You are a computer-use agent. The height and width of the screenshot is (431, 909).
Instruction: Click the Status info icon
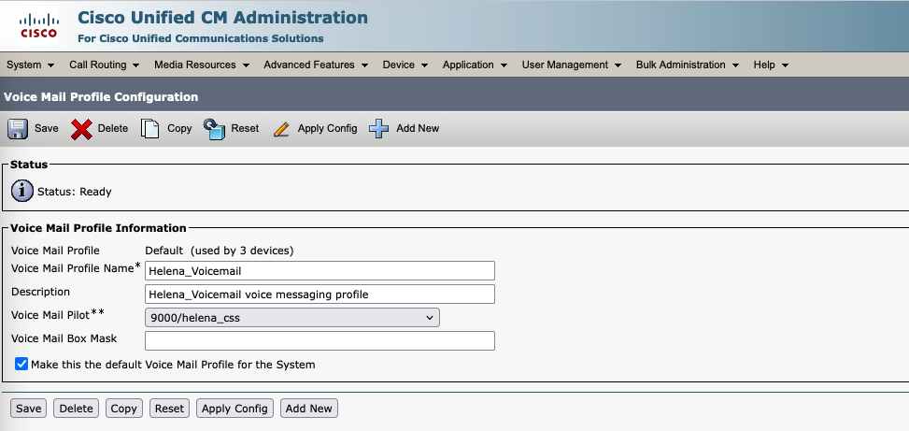(21, 192)
